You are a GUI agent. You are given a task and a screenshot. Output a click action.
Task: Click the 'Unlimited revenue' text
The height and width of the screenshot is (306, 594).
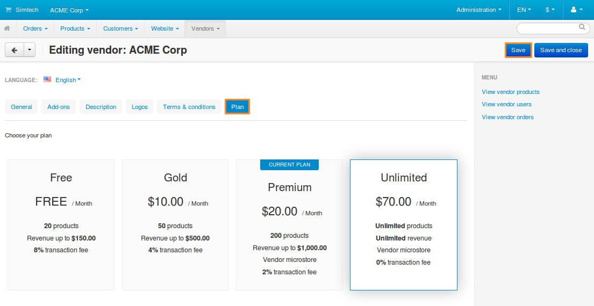point(404,238)
